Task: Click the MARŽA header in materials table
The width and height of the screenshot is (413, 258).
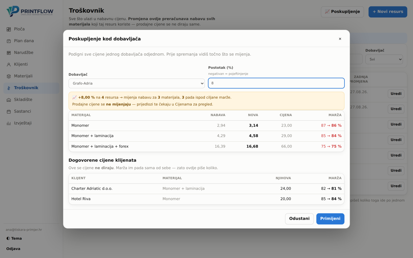Action: [335, 115]
